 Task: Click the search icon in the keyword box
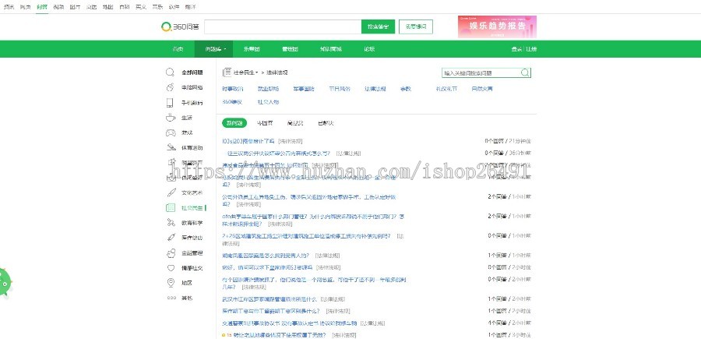(525, 72)
